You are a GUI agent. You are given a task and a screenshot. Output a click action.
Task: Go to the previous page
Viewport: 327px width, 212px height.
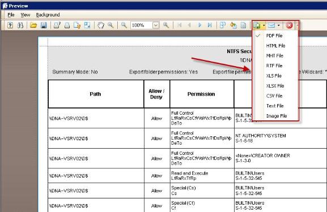coord(189,25)
